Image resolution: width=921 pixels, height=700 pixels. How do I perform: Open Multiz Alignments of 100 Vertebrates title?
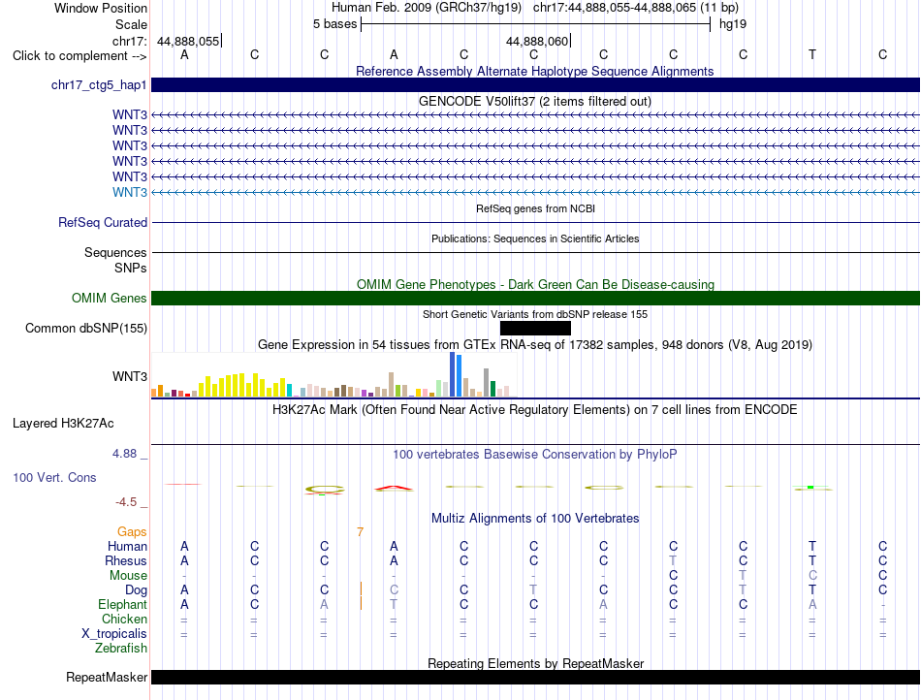point(535,518)
